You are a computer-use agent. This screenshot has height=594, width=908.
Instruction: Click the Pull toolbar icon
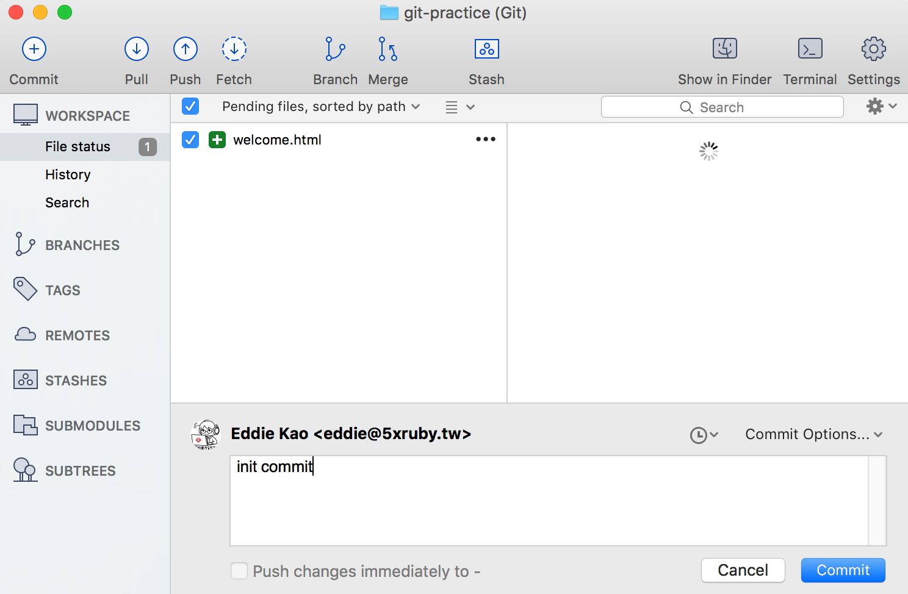tap(137, 49)
